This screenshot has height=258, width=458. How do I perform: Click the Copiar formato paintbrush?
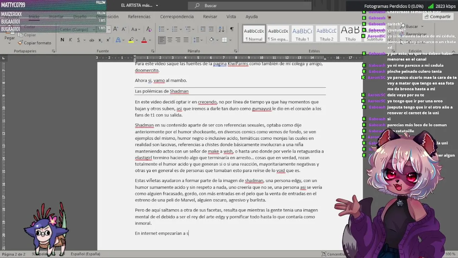(x=20, y=43)
